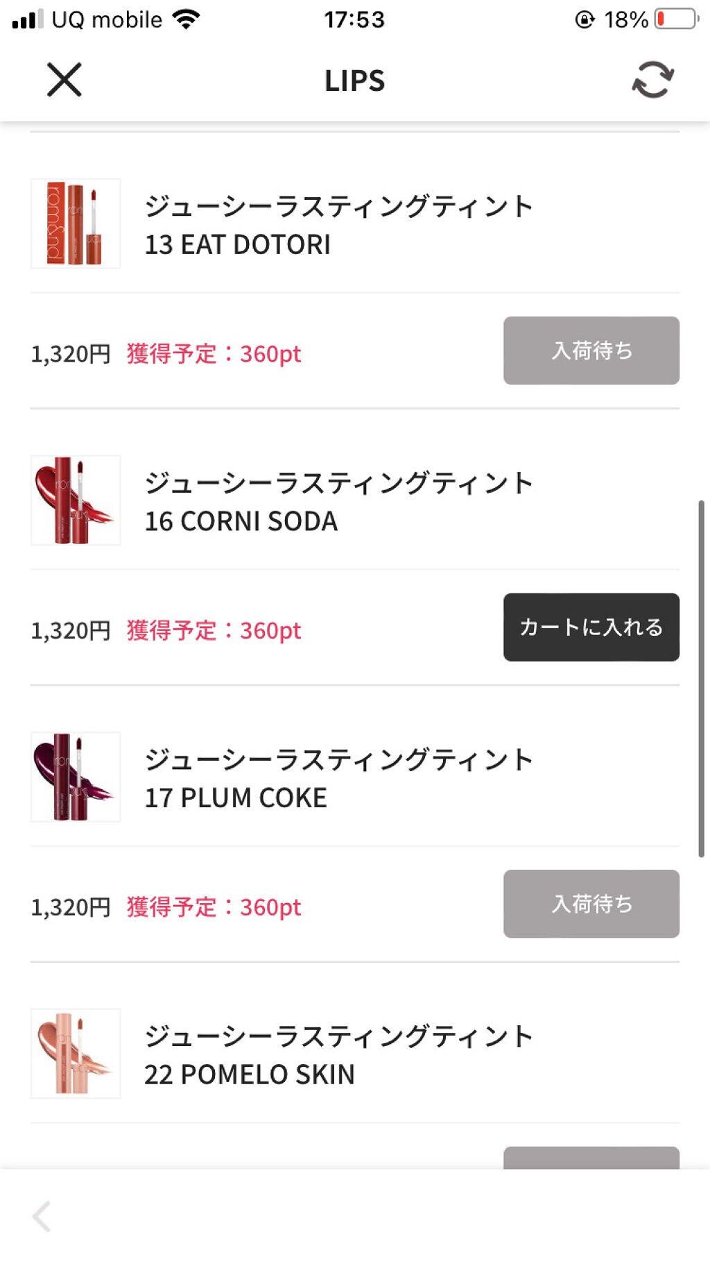Viewport: 710px width, 1264px height.
Task: Tap the refresh arrows icon
Action: click(652, 80)
